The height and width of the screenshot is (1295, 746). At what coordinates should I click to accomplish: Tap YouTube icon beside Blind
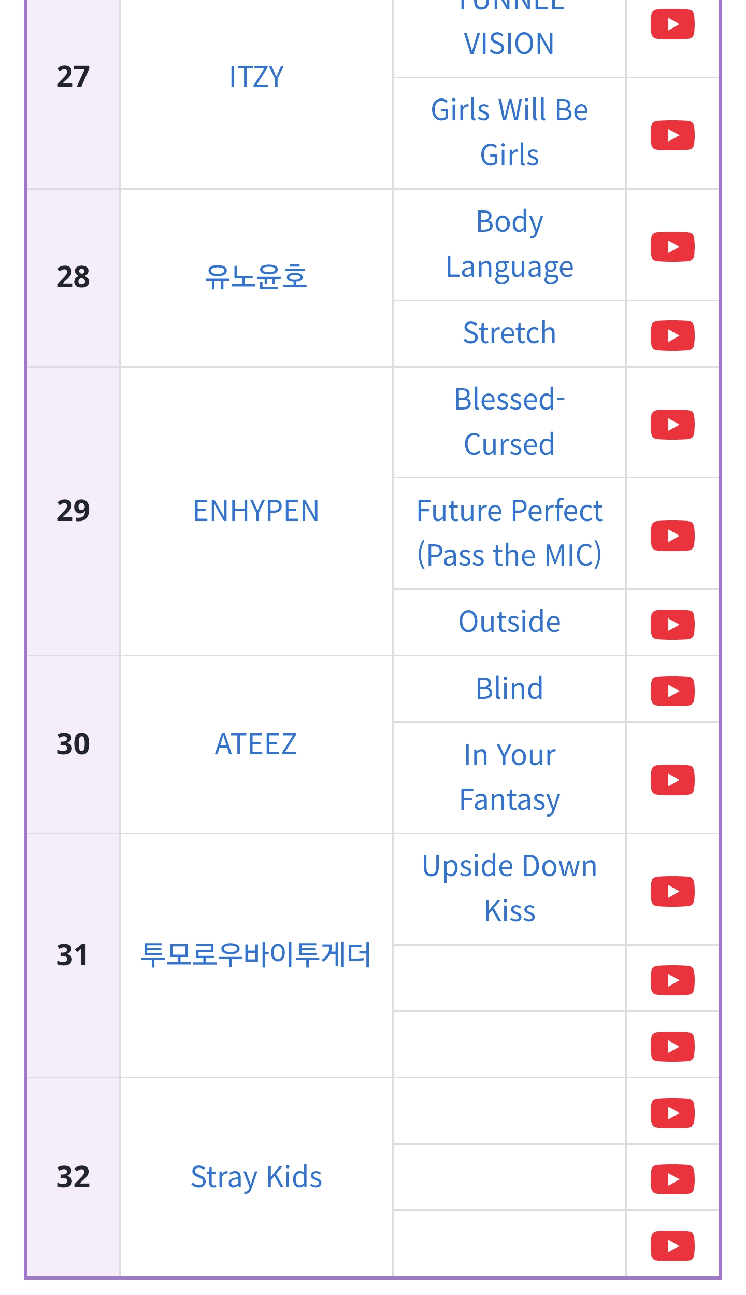click(x=672, y=691)
